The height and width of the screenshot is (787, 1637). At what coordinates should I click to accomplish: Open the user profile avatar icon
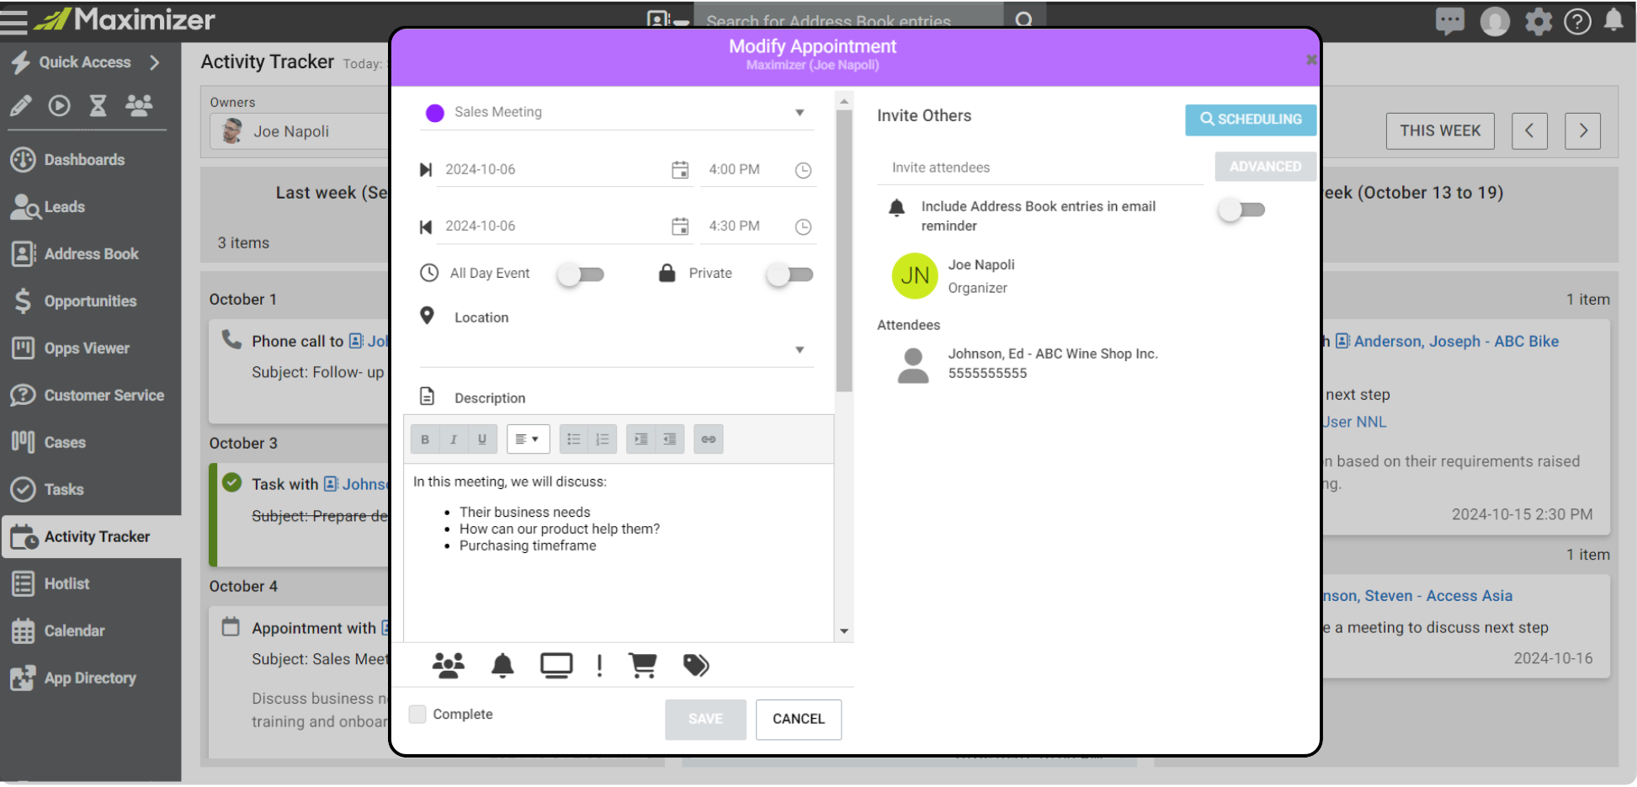(1495, 21)
